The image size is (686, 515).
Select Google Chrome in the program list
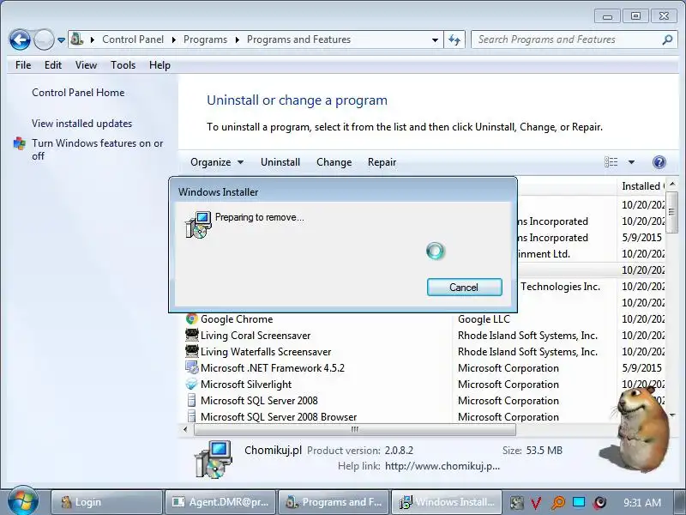point(237,319)
